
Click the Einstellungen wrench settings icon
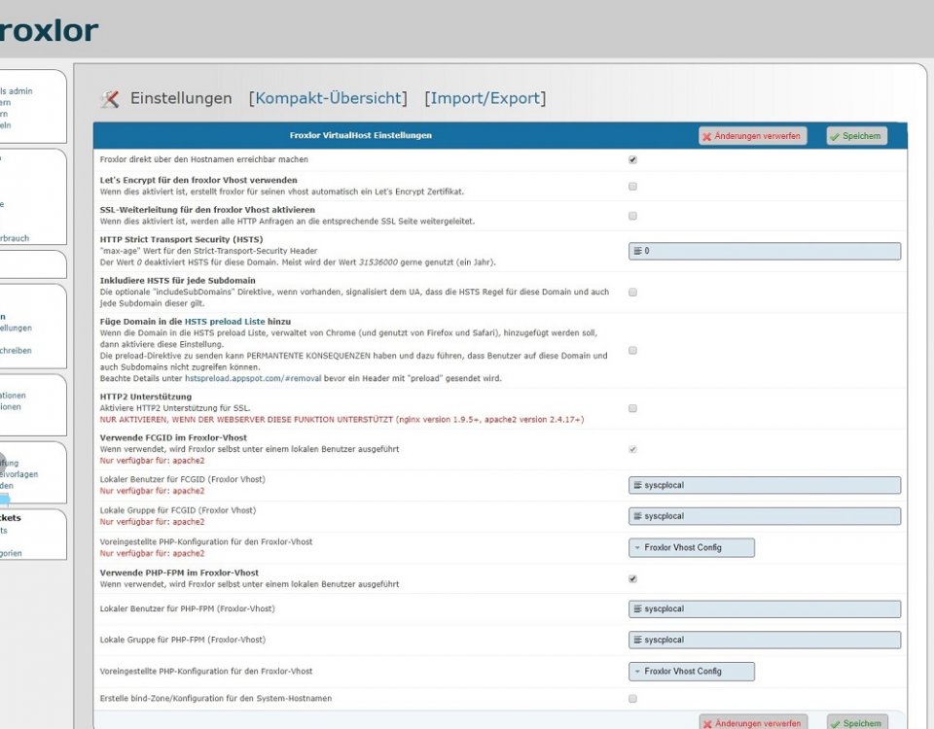[x=110, y=99]
